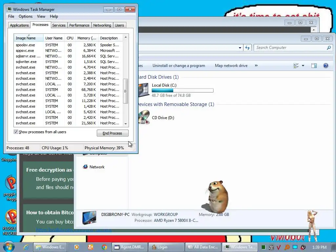Open the Windows Media Player taskbar icon
Image resolution: width=336 pixels, height=252 pixels.
[x=76, y=247]
